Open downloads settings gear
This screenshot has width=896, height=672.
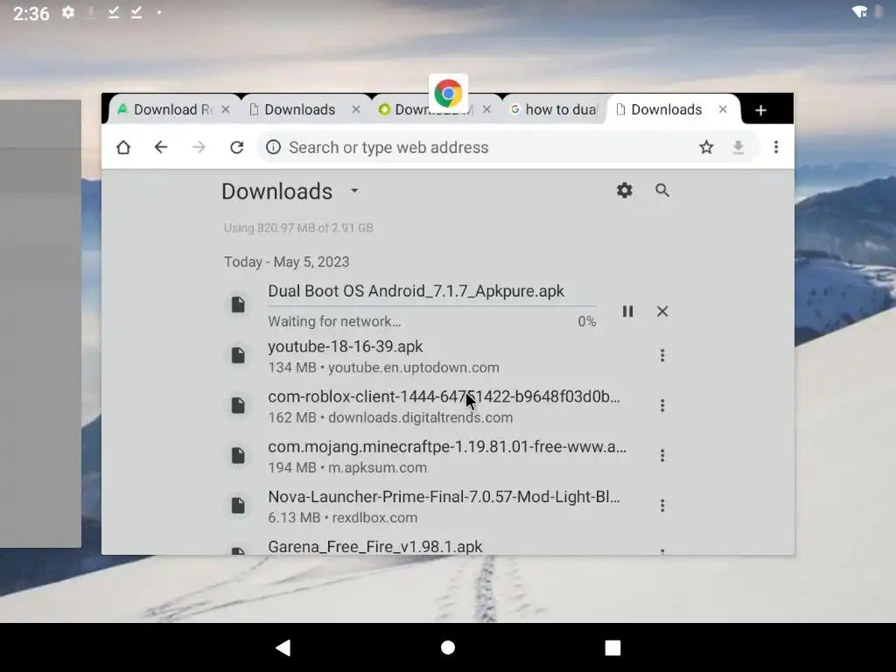(625, 190)
